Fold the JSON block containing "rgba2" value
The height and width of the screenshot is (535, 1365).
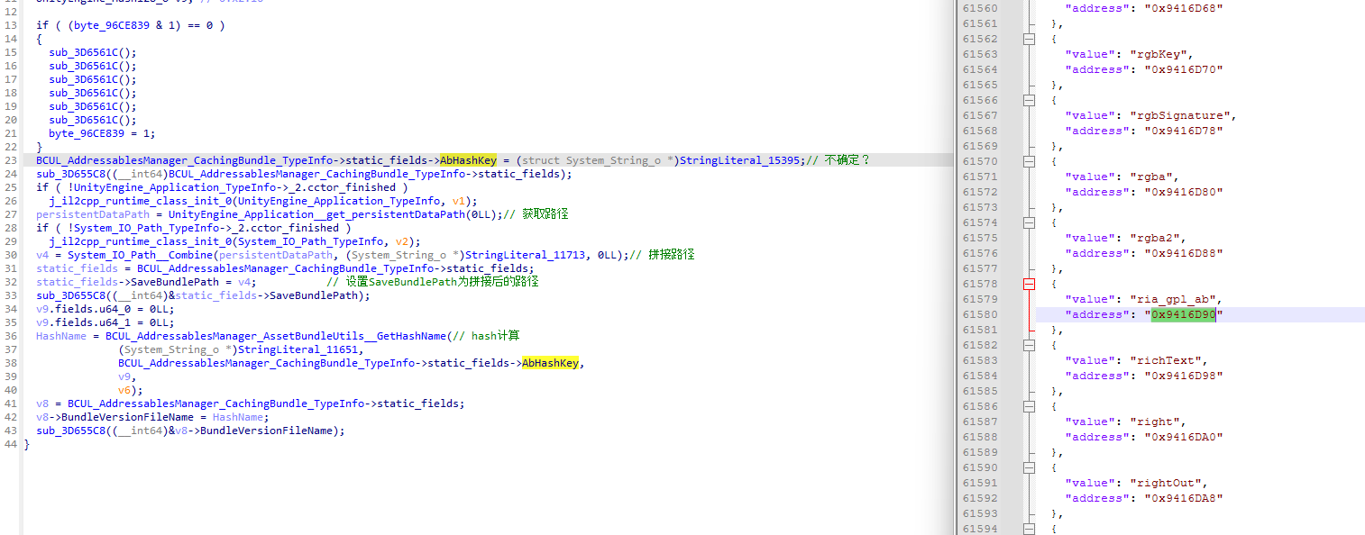point(1029,222)
